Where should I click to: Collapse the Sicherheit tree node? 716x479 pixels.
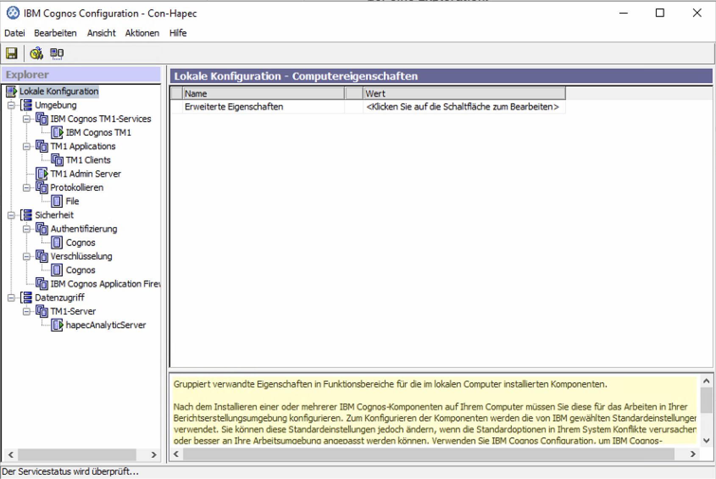point(11,215)
